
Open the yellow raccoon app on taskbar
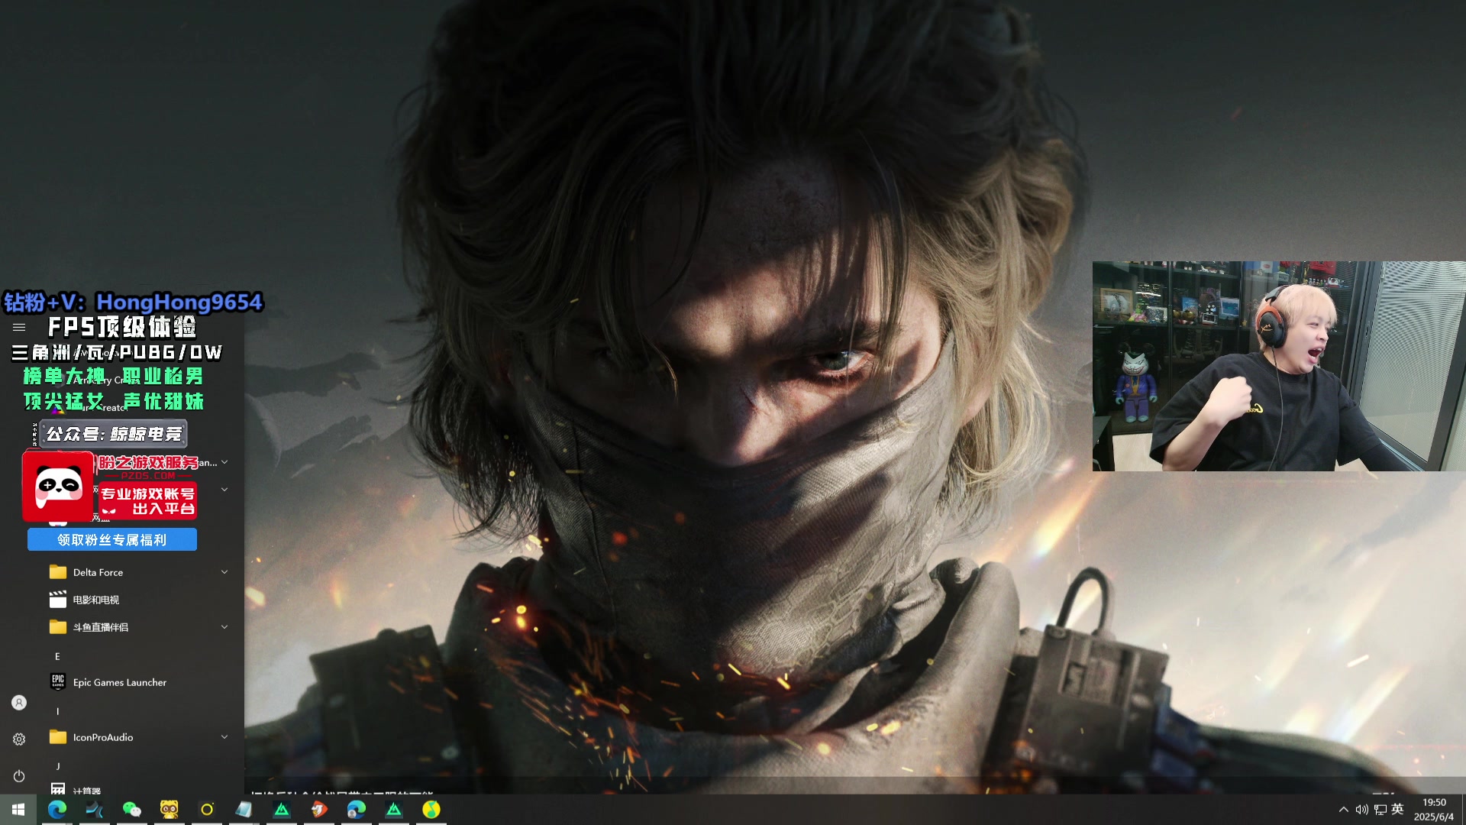170,809
